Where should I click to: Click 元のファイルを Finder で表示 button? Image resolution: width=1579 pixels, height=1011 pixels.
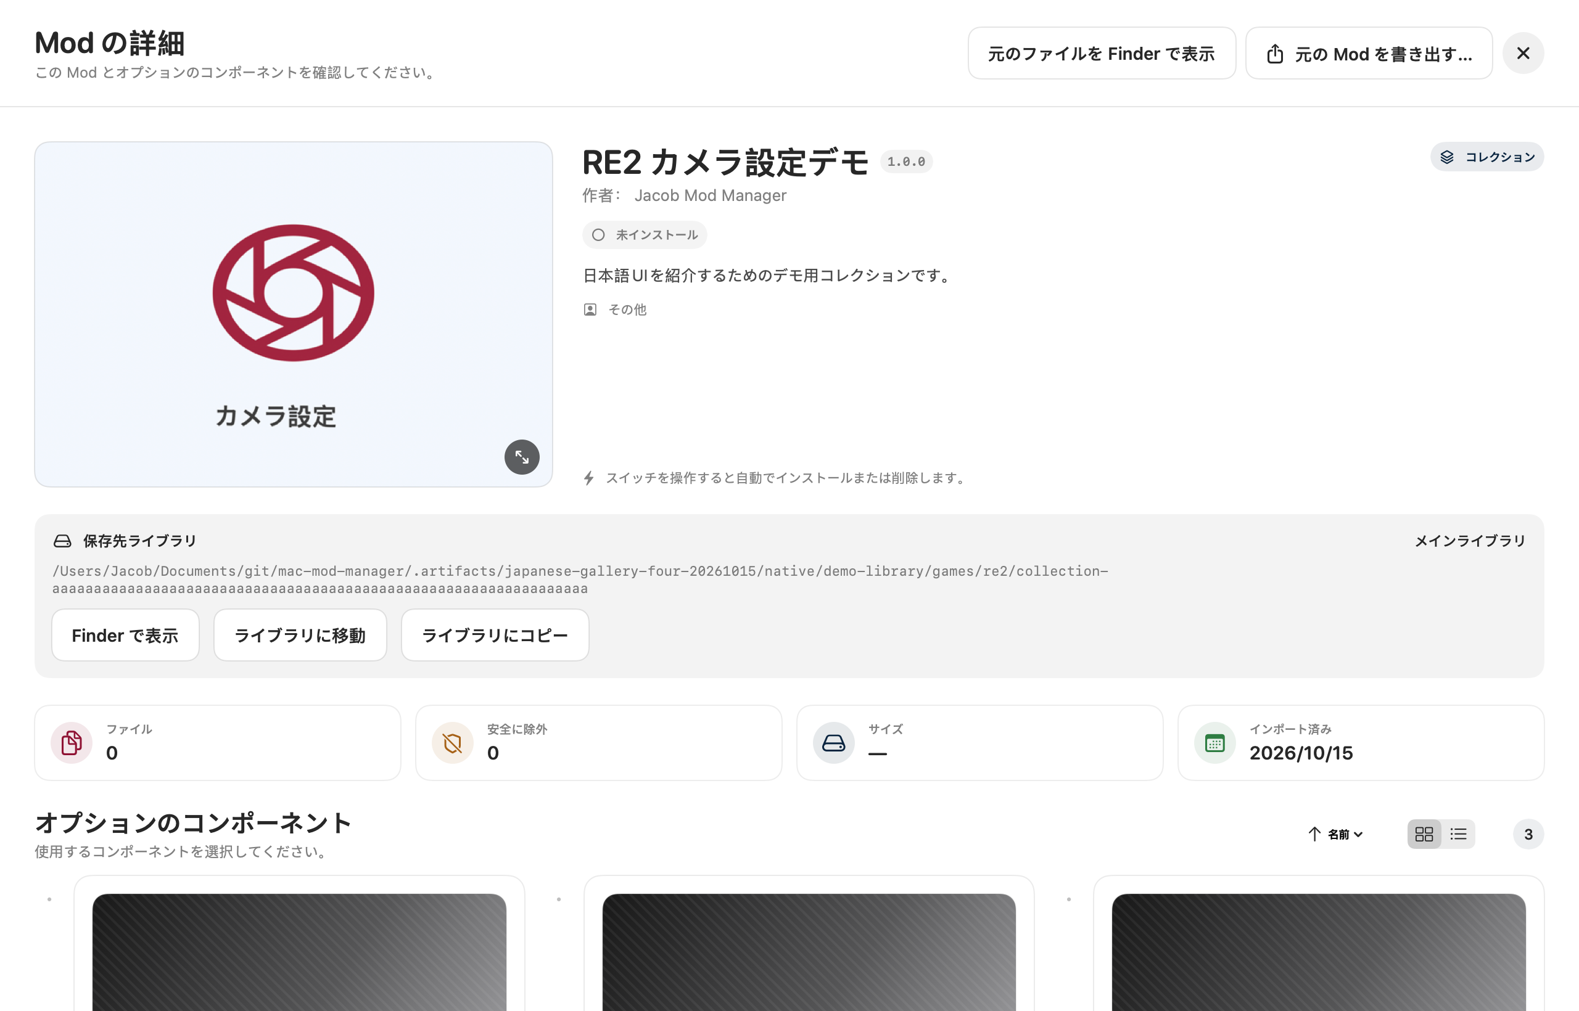1102,53
